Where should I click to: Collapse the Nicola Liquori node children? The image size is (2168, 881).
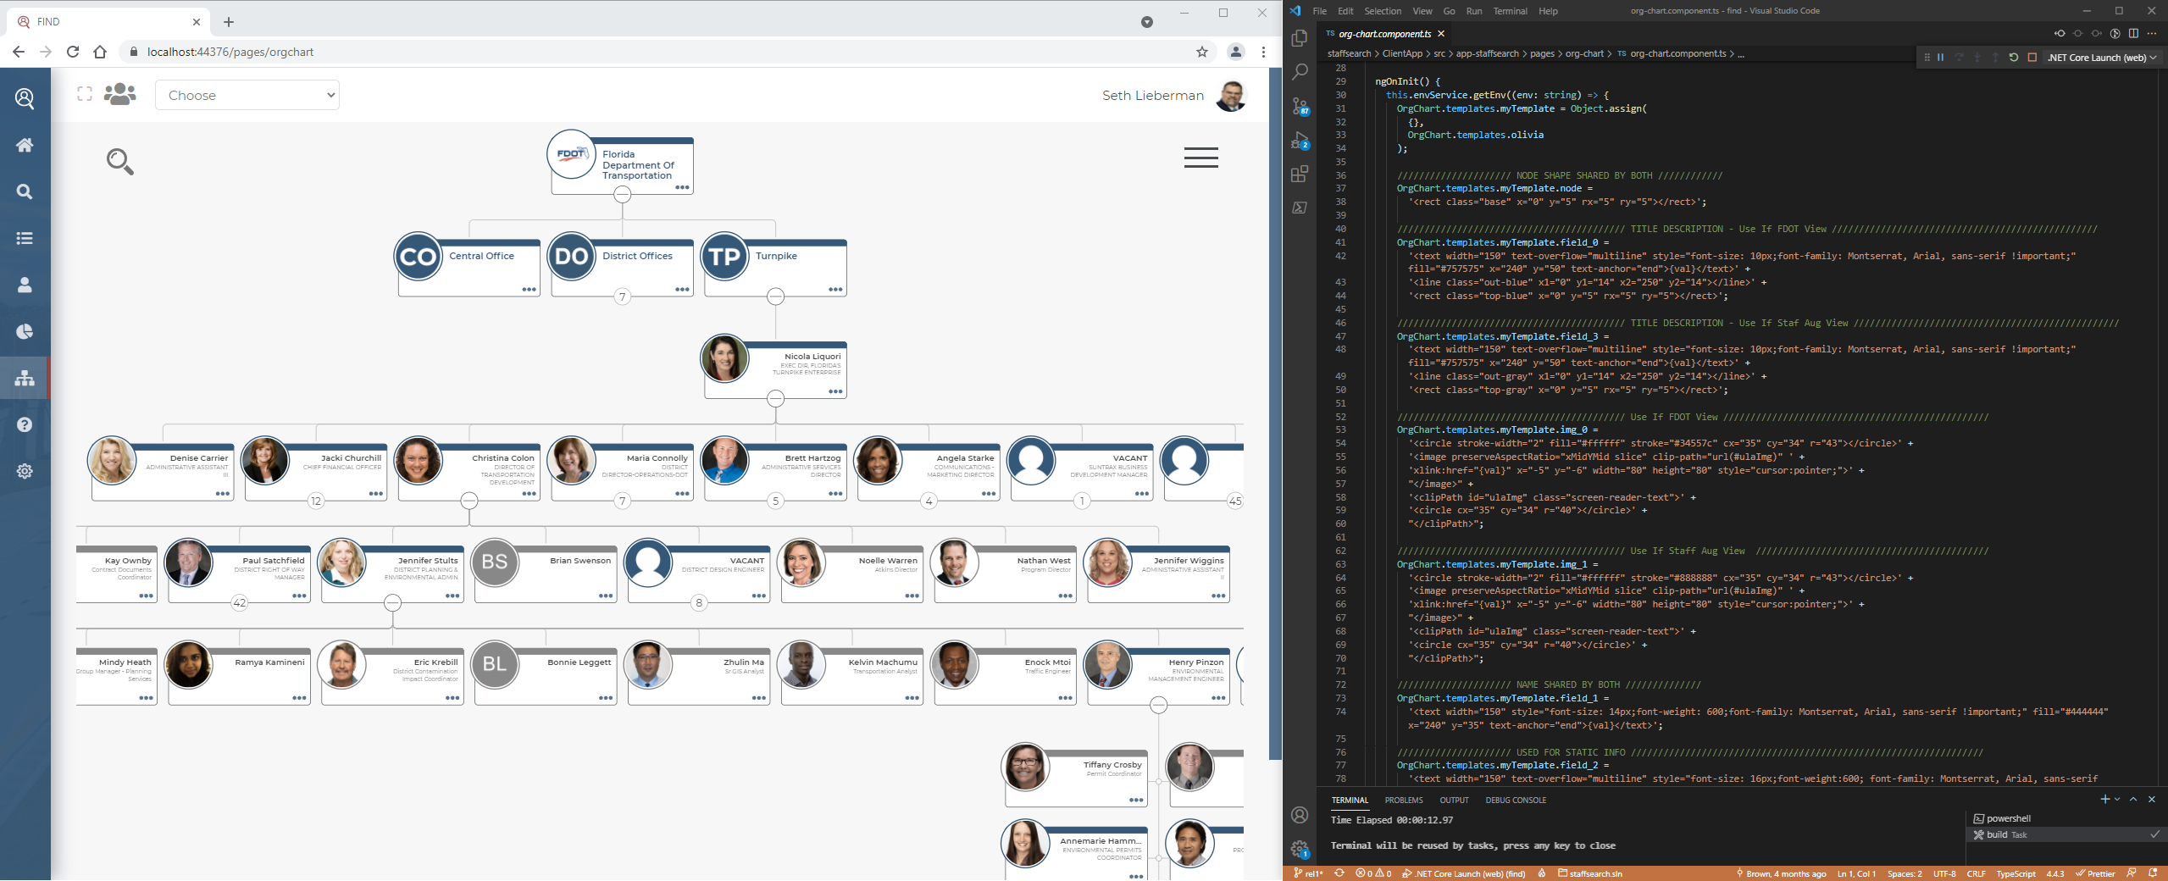775,398
